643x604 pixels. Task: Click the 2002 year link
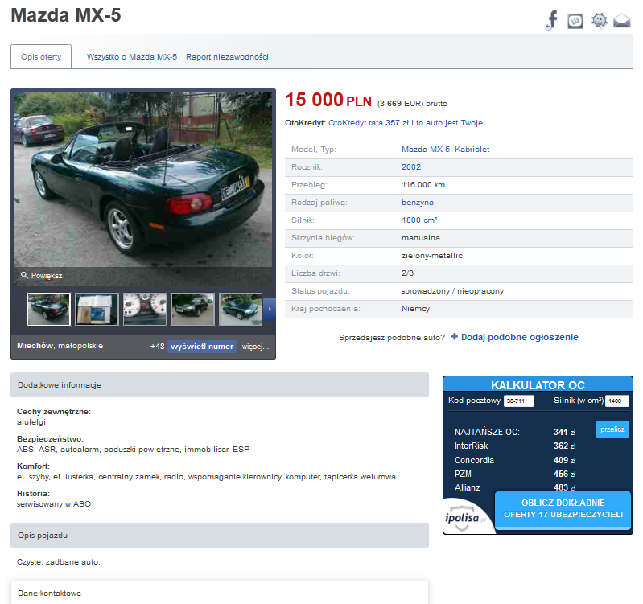411,166
